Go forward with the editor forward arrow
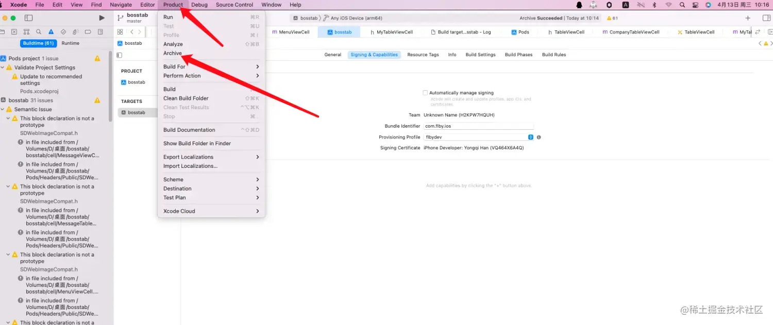This screenshot has height=325, width=773. pyautogui.click(x=140, y=32)
